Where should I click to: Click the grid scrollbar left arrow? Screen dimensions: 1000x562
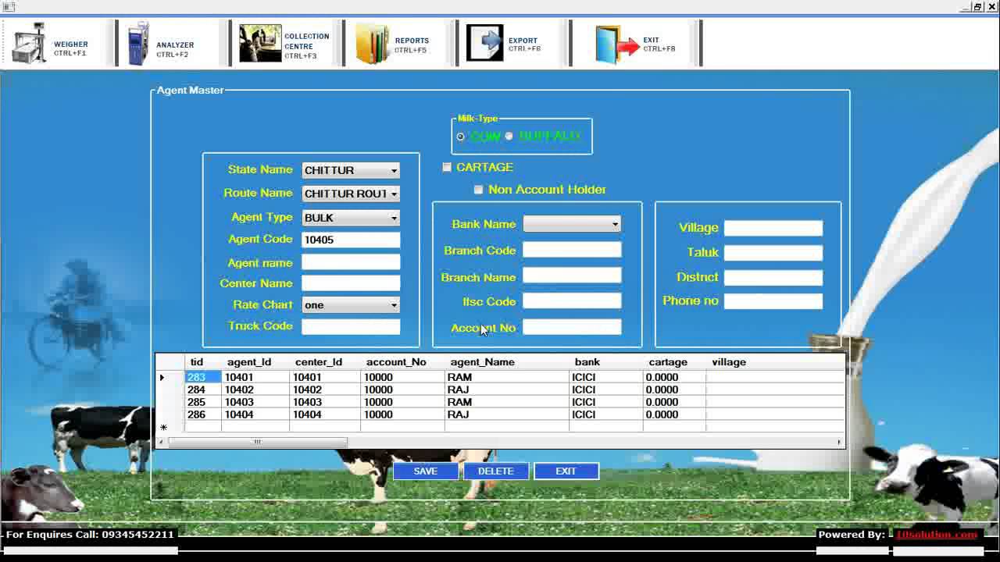(161, 442)
